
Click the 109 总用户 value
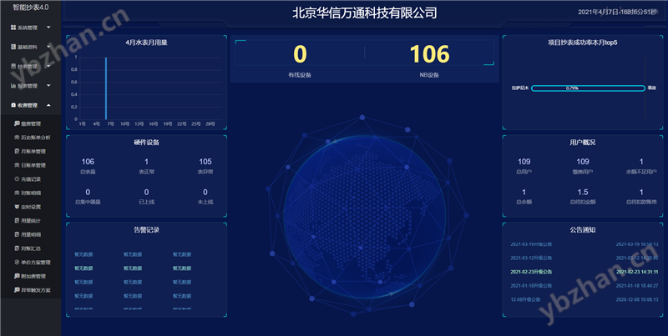pos(524,162)
